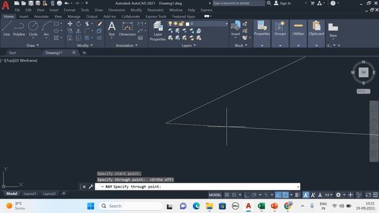
Task: Switch to Layout1 tab
Action: [x=30, y=193]
